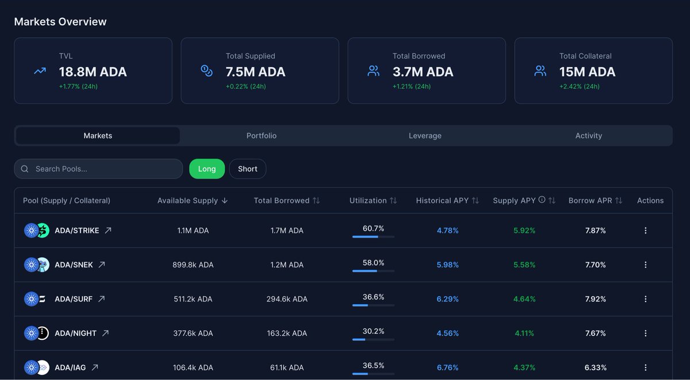Click the Supply APY info icon
This screenshot has height=380, width=690.
pos(542,200)
